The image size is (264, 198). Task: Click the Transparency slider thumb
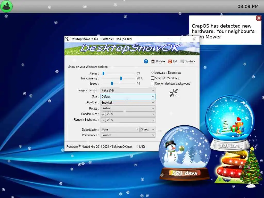pyautogui.click(x=121, y=78)
